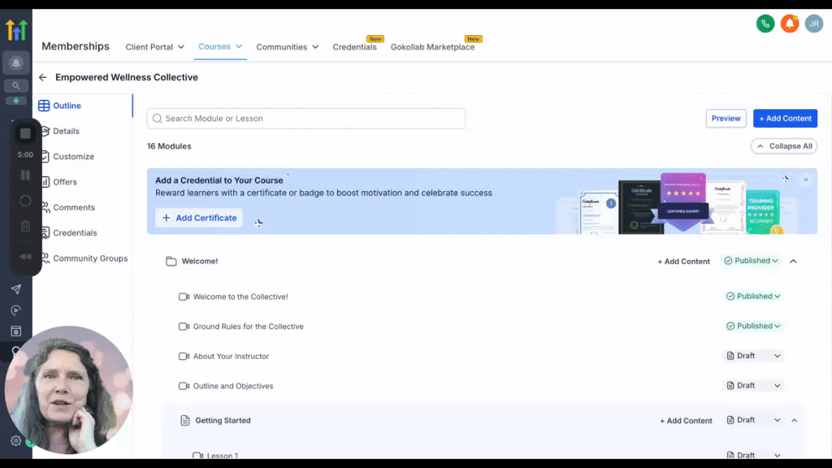
Task: Collapse the Welcome! module with the caret
Action: pyautogui.click(x=793, y=261)
